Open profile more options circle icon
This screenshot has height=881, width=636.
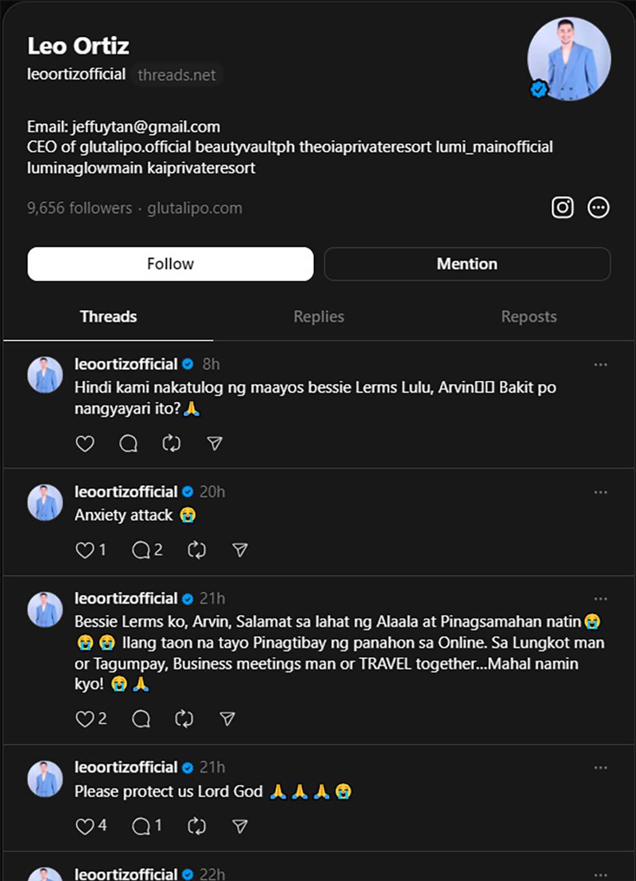pyautogui.click(x=598, y=207)
